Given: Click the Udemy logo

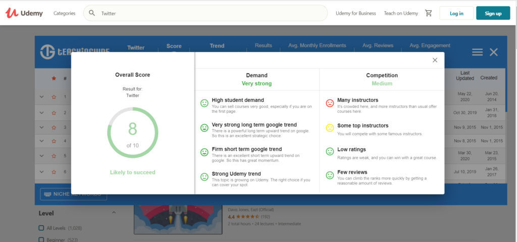Looking at the screenshot, I should 24,13.
